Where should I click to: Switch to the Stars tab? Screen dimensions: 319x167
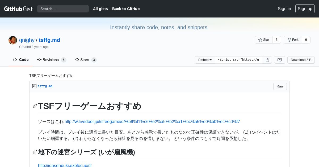point(86,60)
